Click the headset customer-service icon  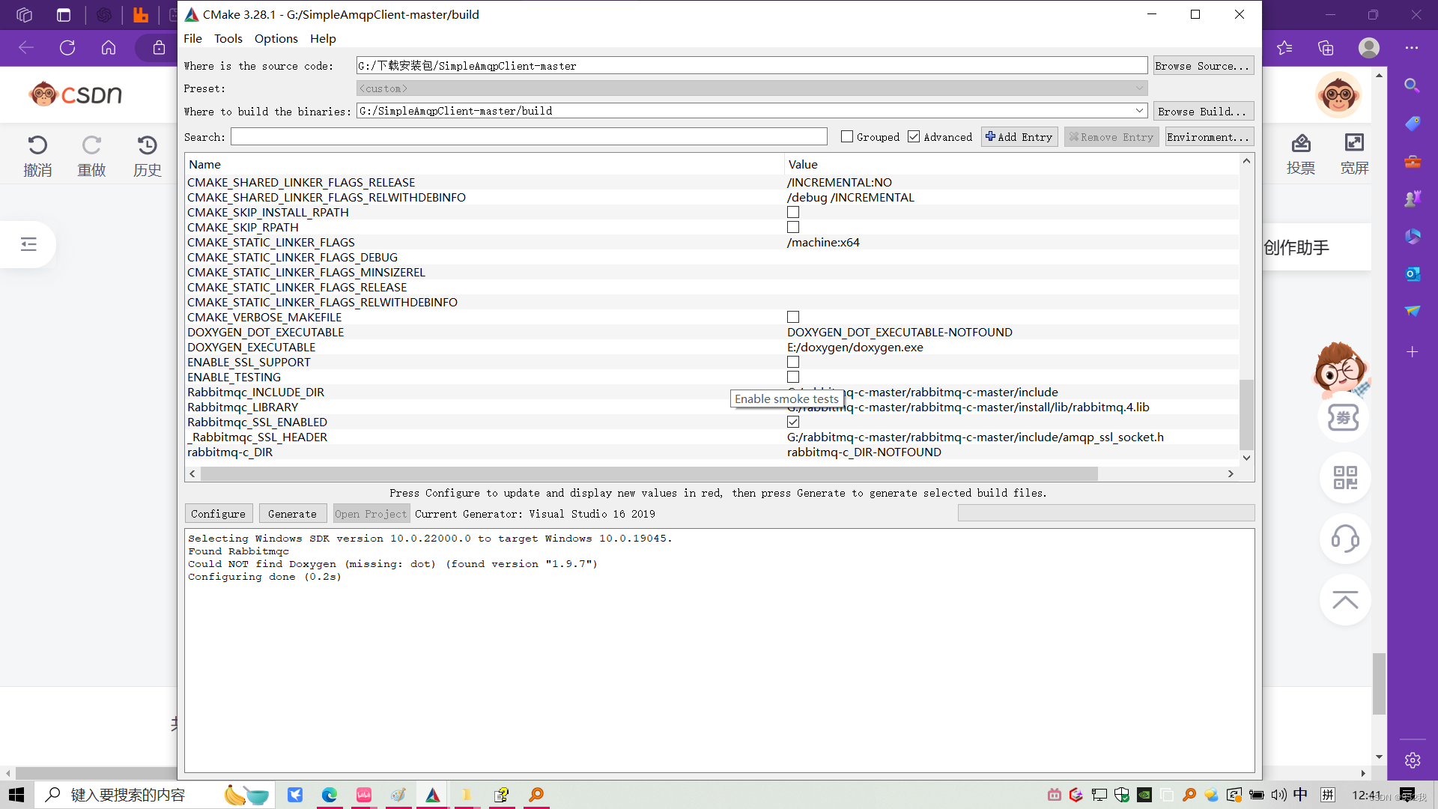[x=1345, y=539]
